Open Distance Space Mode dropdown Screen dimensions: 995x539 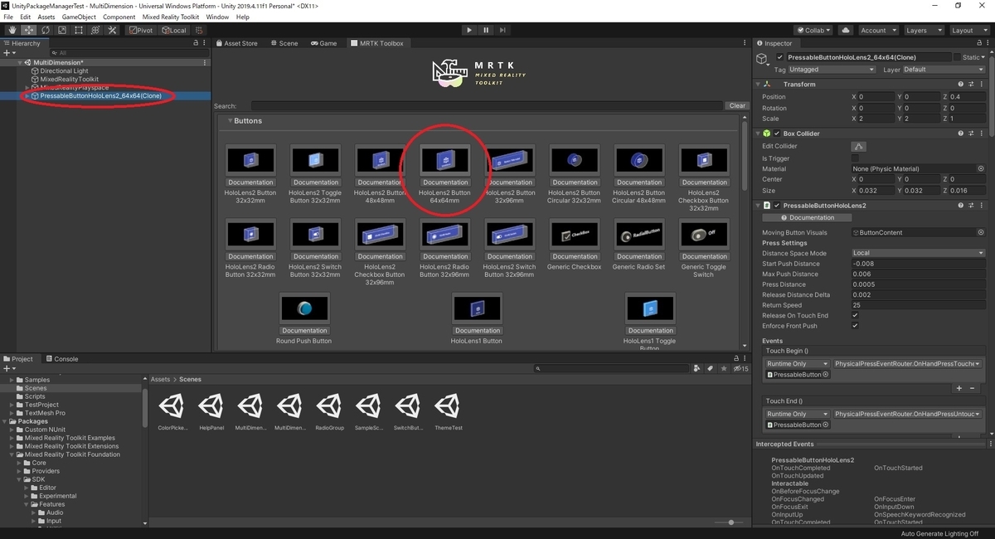point(918,253)
